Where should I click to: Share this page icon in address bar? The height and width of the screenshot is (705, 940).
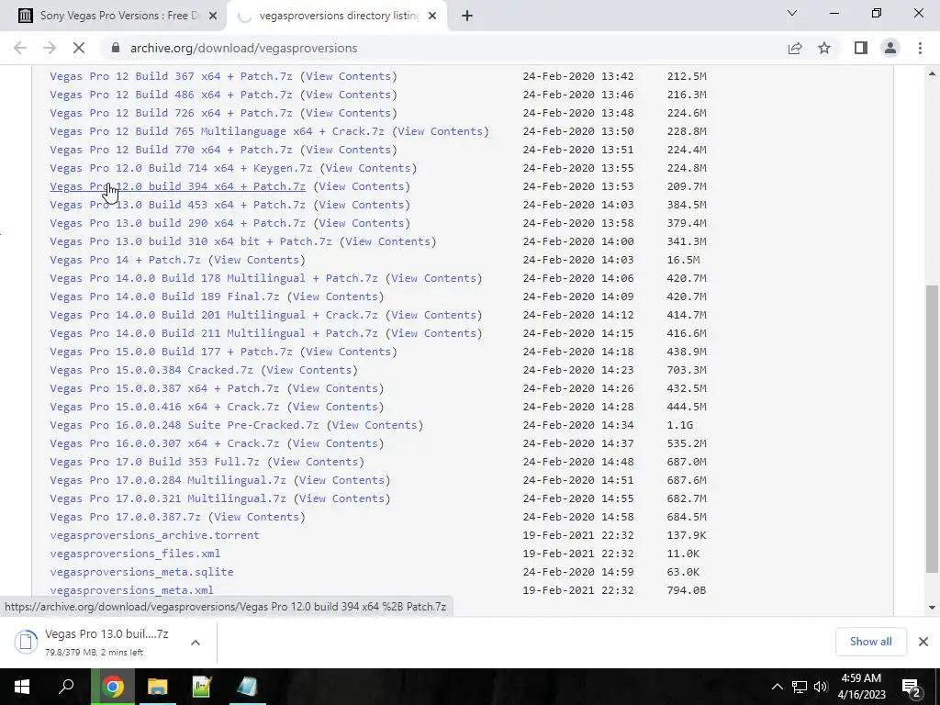coord(795,48)
